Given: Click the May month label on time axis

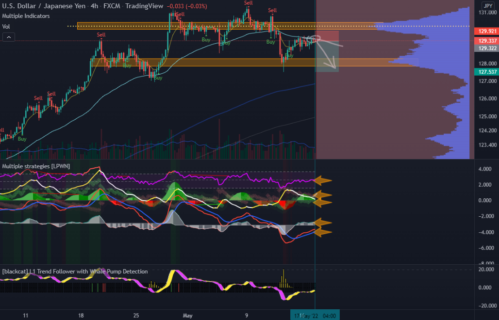Looking at the screenshot, I should pos(187,316).
